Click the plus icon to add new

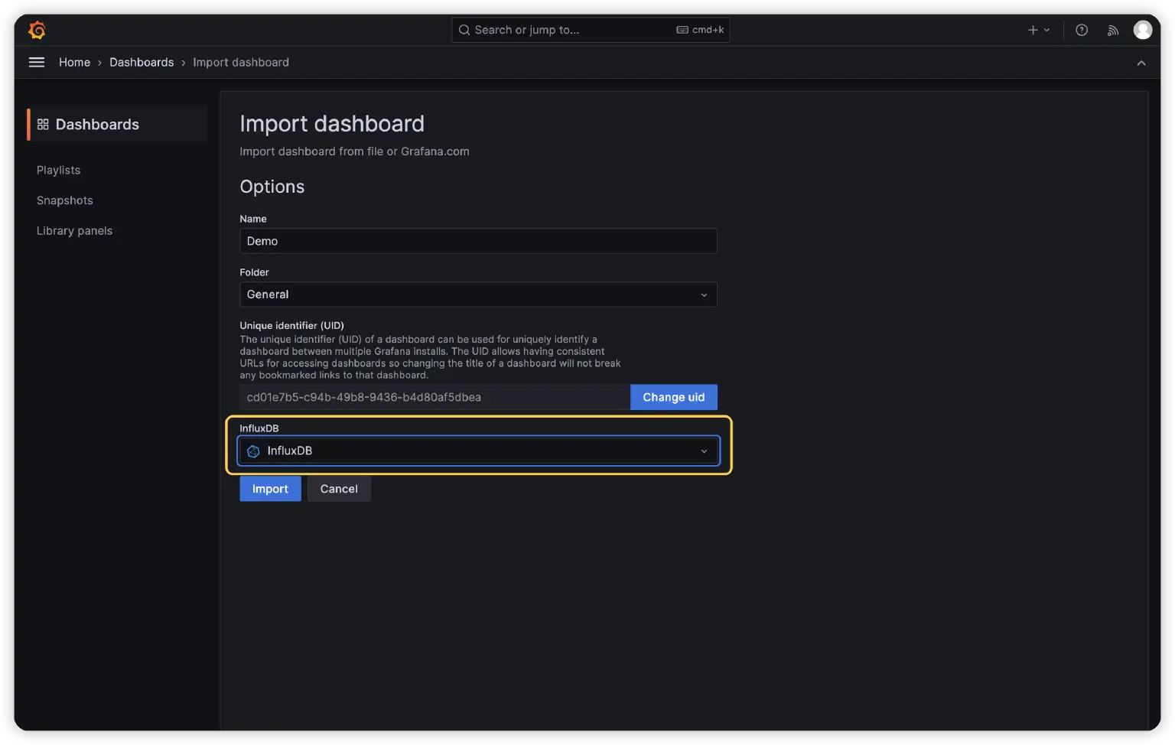click(x=1033, y=30)
